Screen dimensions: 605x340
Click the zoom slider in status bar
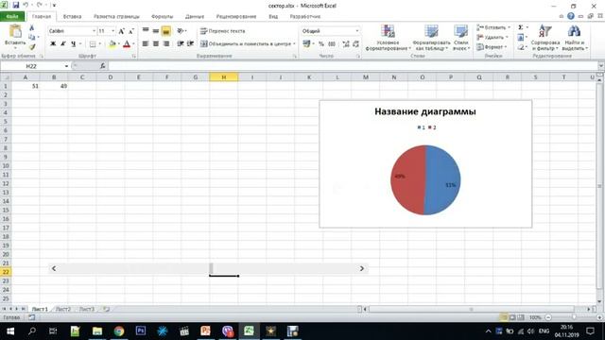[x=574, y=317]
